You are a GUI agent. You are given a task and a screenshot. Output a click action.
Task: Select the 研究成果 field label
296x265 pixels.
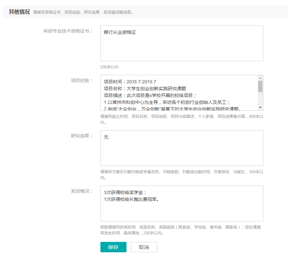point(81,136)
